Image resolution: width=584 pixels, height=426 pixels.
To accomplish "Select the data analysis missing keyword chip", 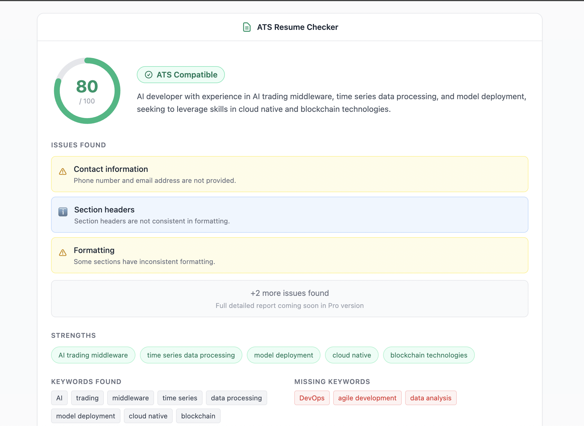I will coord(431,398).
